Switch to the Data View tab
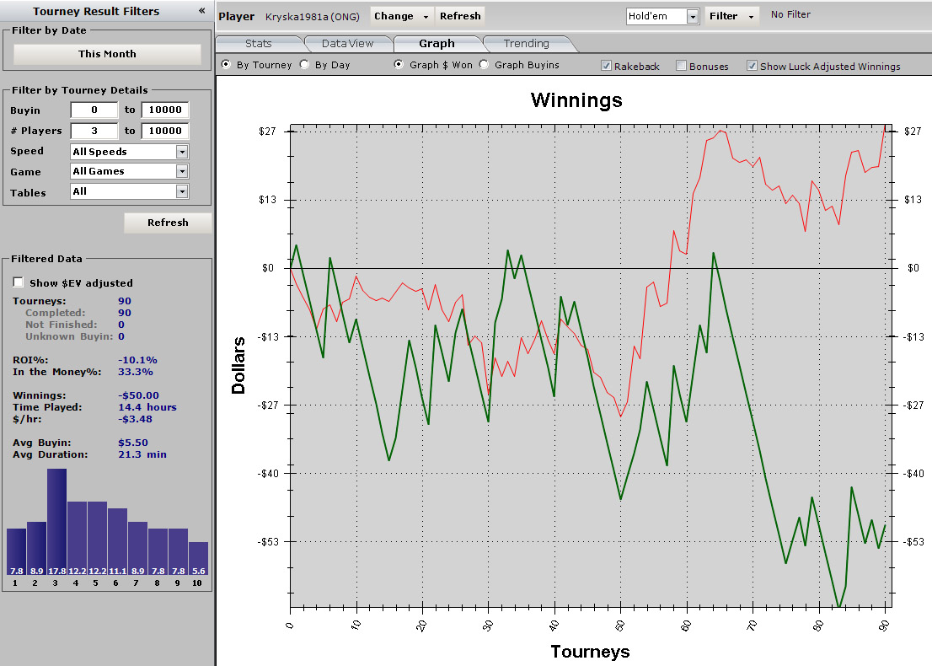The image size is (932, 666). tap(347, 44)
